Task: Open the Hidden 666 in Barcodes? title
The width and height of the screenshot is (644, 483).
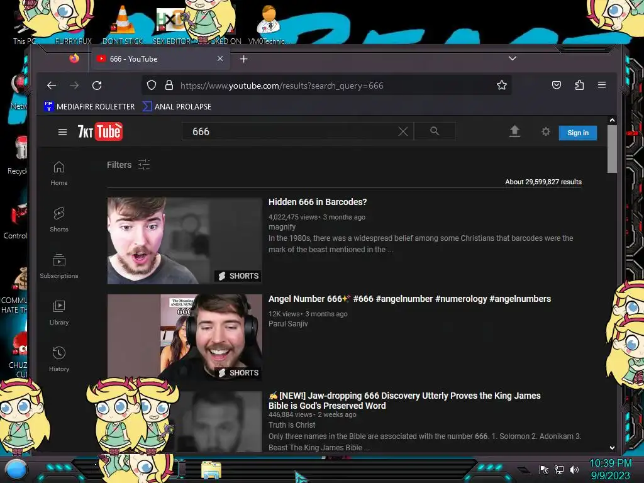Action: click(318, 202)
